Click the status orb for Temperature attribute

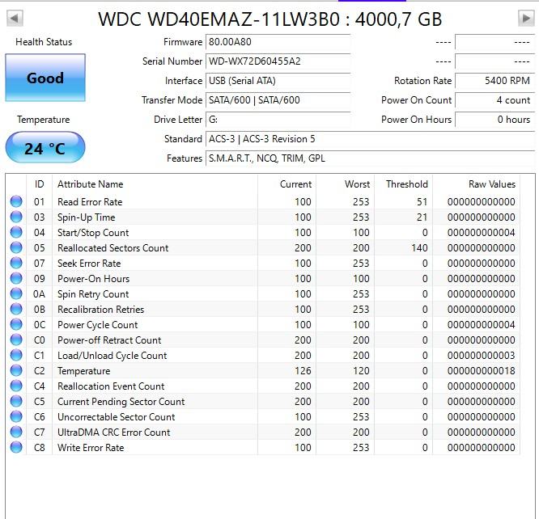pyautogui.click(x=16, y=370)
